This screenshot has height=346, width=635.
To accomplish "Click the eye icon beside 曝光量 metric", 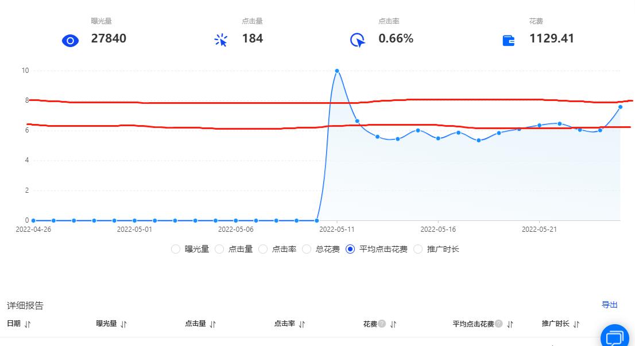I will 69,40.
